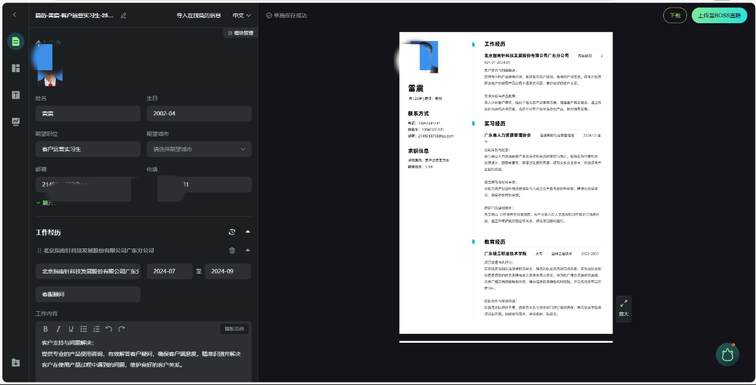This screenshot has width=756, height=385.
Task: Click the 联系方式 heading in preview
Action: point(418,113)
